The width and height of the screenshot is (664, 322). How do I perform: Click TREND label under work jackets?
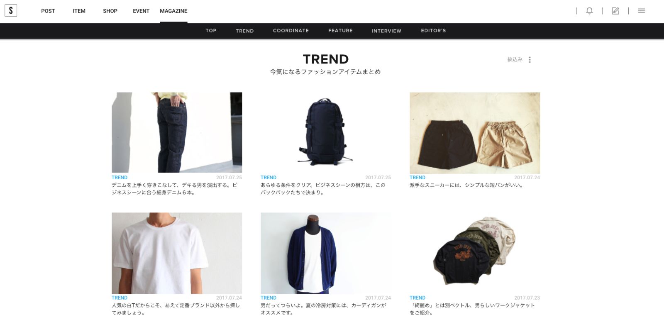[x=417, y=298]
